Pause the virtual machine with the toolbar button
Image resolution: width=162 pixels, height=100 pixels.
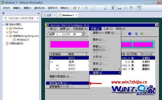tap(75, 8)
